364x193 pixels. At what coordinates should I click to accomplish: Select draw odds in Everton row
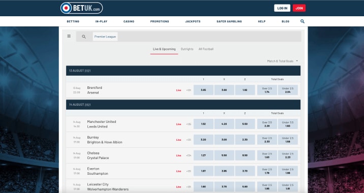pyautogui.click(x=224, y=171)
